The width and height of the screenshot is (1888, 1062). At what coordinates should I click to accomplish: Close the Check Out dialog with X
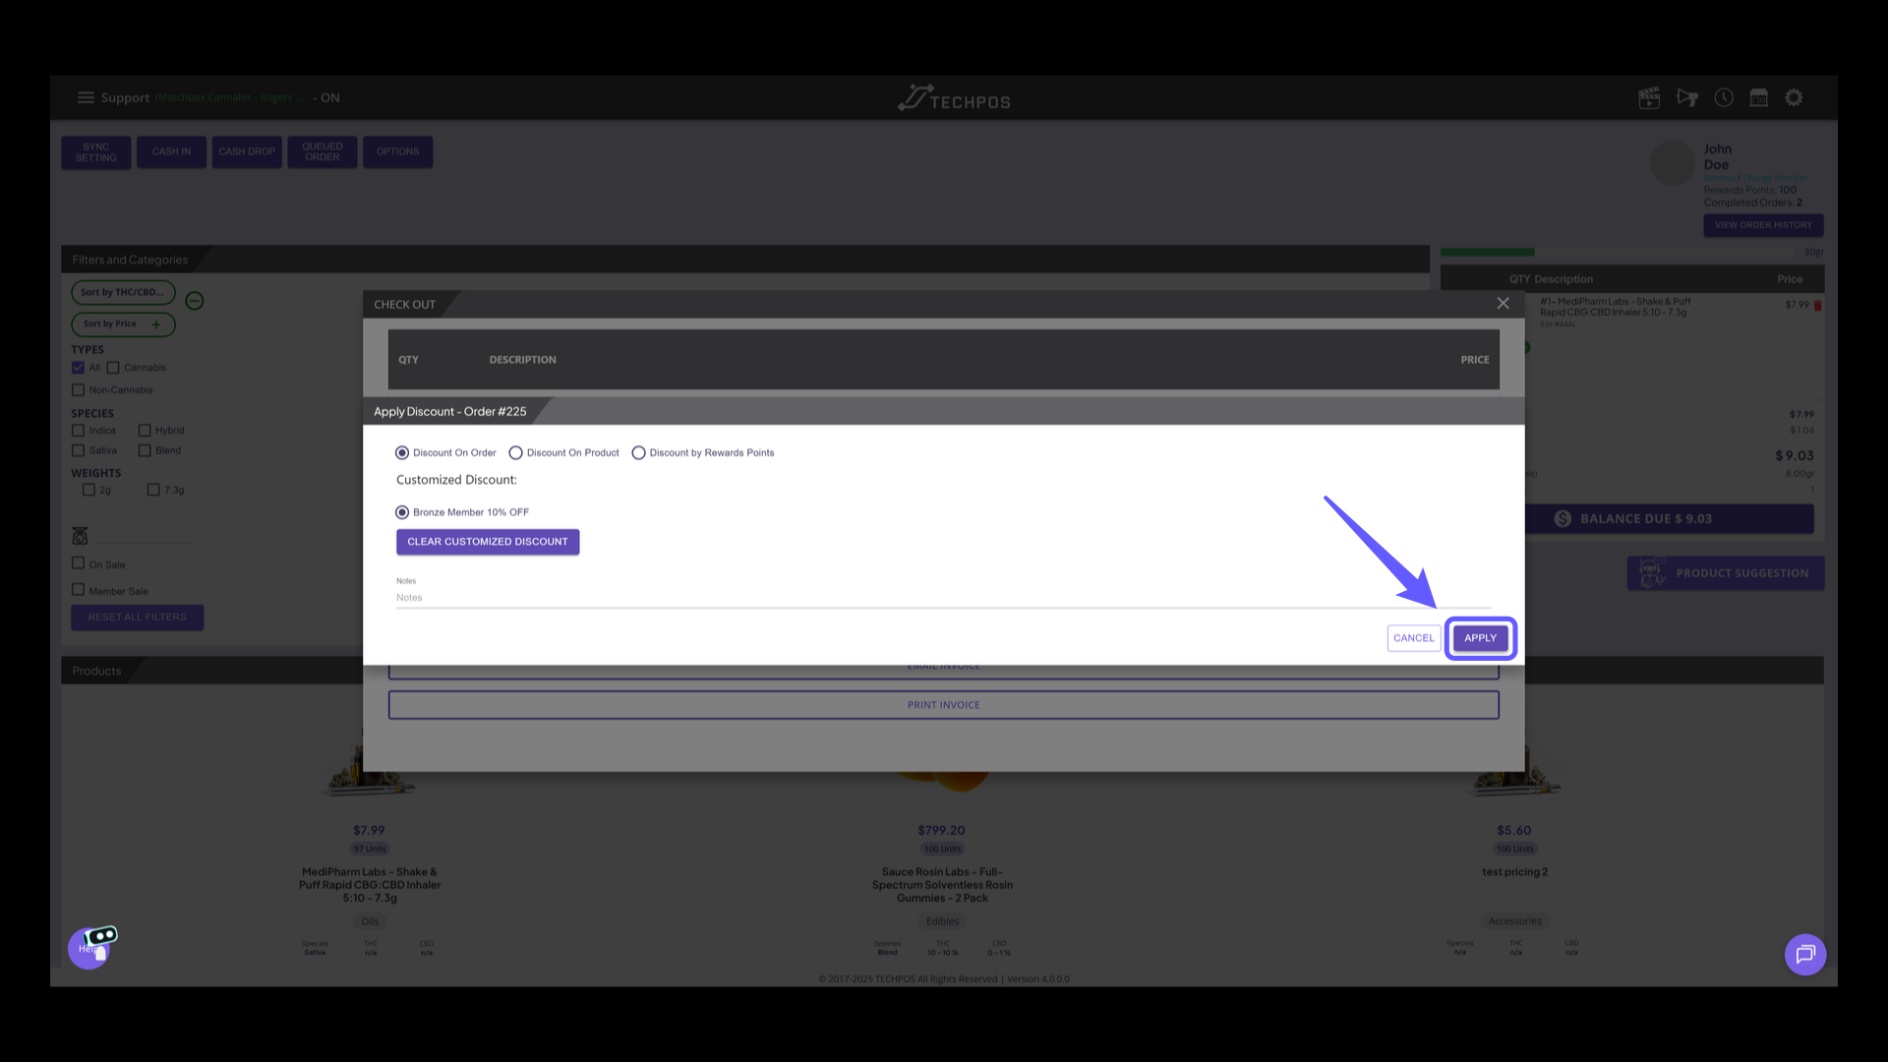pos(1503,303)
